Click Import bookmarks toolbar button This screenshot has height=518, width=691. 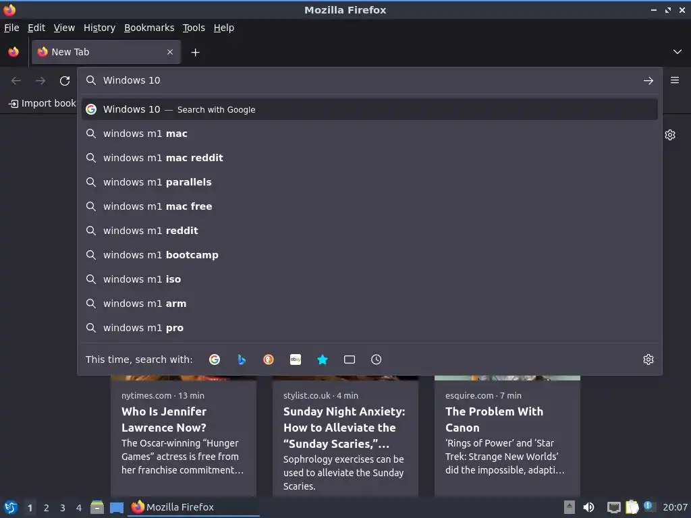[x=43, y=103]
